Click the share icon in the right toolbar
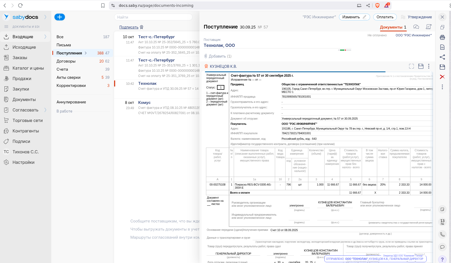The height and width of the screenshot is (263, 451). click(442, 57)
